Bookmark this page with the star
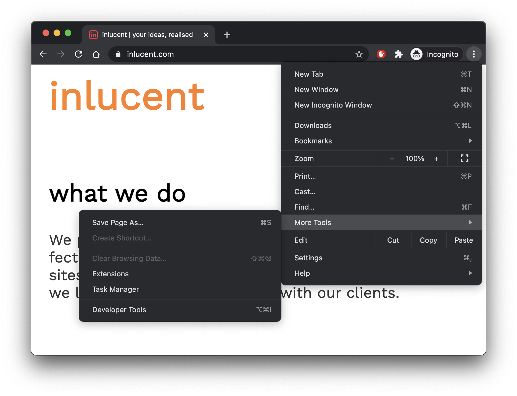The height and width of the screenshot is (396, 517). pyautogui.click(x=359, y=54)
